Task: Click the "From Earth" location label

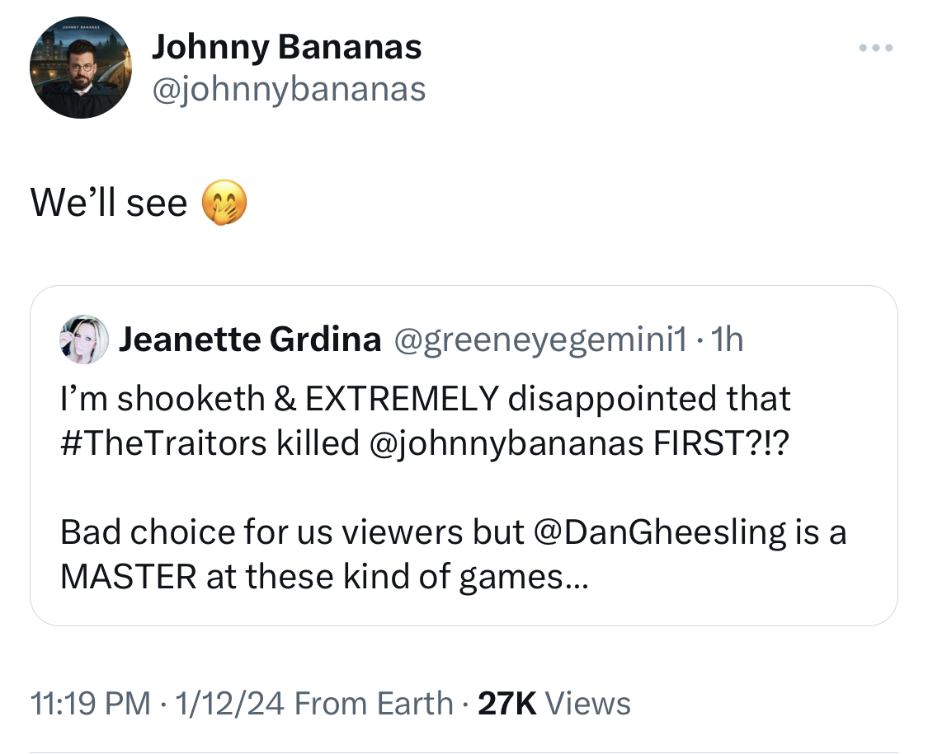Action: pos(374,704)
